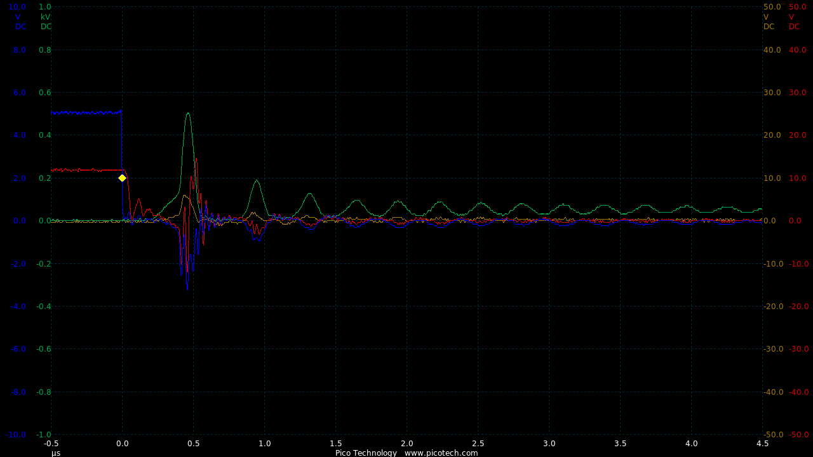Click the red axis 50.0 top value
Viewport: 813px width, 457px height.
tap(797, 7)
